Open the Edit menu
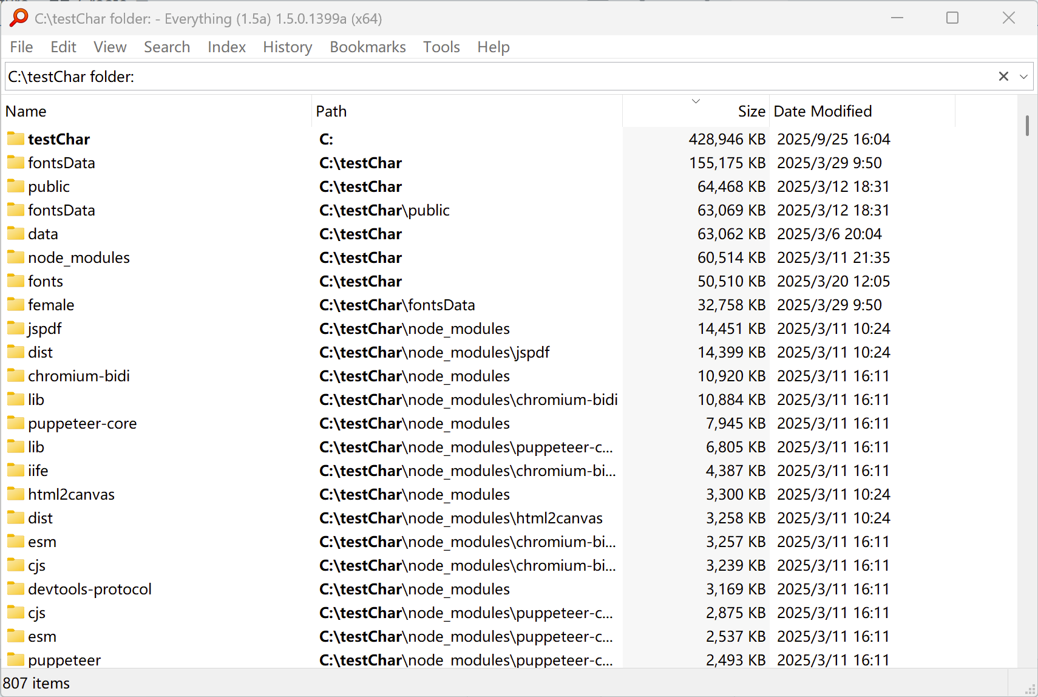Image resolution: width=1038 pixels, height=697 pixels. tap(63, 47)
